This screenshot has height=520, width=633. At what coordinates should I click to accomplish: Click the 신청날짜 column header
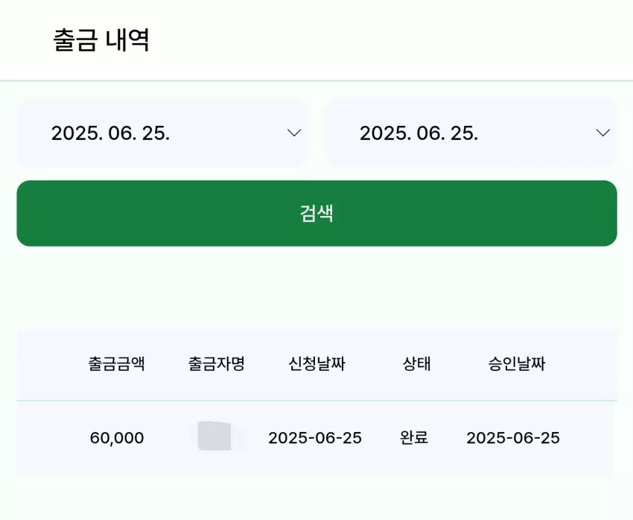click(x=317, y=364)
